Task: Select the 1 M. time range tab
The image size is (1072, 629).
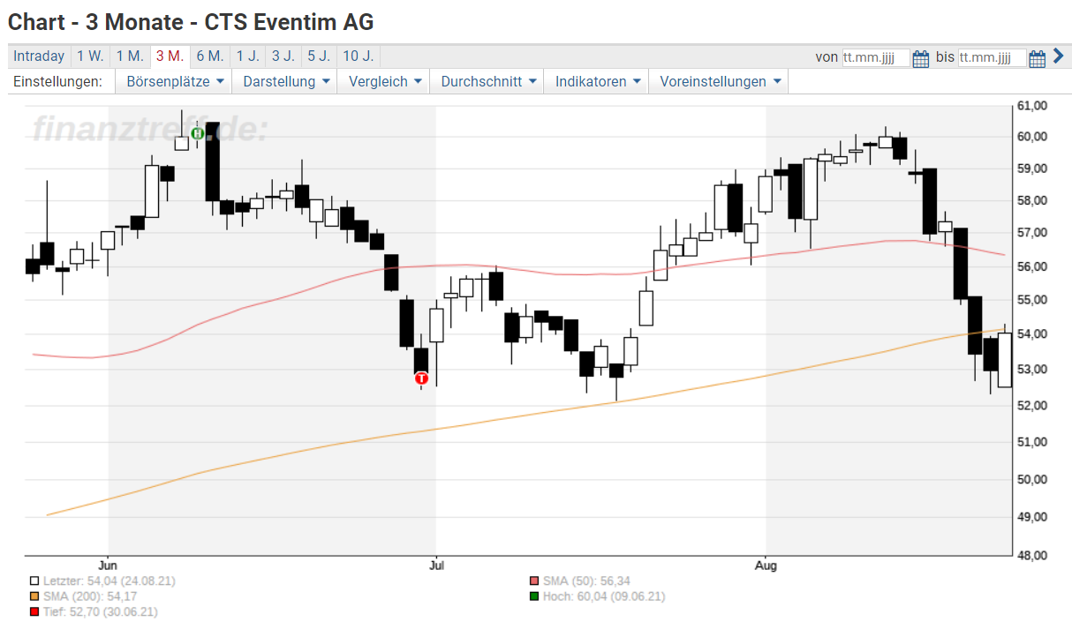Action: pyautogui.click(x=130, y=56)
